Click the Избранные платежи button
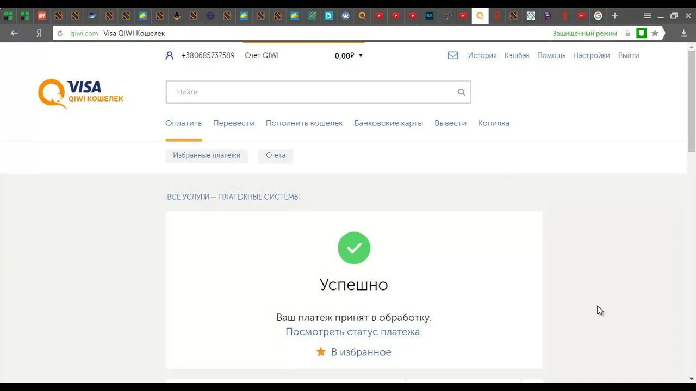This screenshot has height=391, width=696. 207,155
